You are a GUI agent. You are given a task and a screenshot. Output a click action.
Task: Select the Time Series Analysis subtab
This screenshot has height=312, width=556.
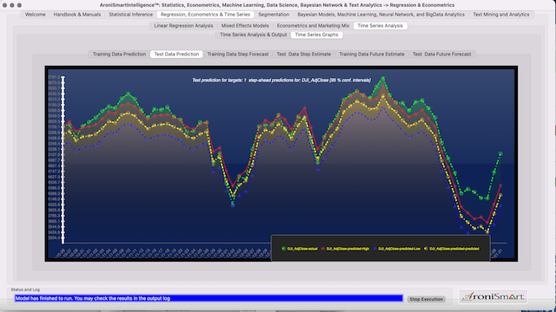(381, 26)
